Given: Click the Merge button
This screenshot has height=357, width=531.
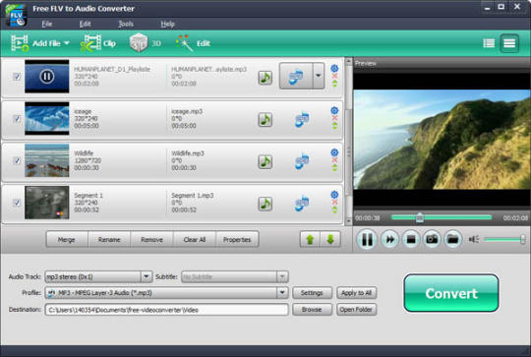Looking at the screenshot, I should [67, 240].
